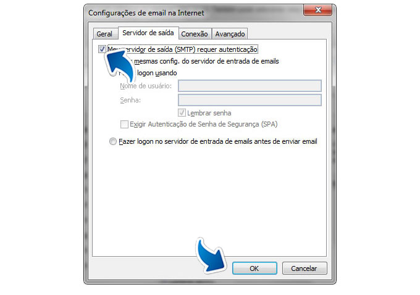Toggle the Lembrar senha checkbox
Viewport: 420px width, 295px height.
click(182, 113)
